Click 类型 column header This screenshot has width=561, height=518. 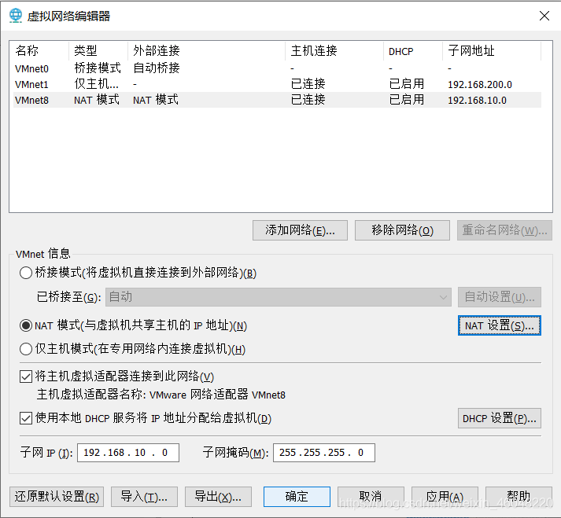(x=98, y=51)
